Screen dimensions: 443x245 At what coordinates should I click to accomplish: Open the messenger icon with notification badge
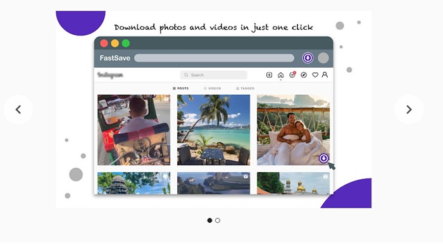click(x=292, y=75)
